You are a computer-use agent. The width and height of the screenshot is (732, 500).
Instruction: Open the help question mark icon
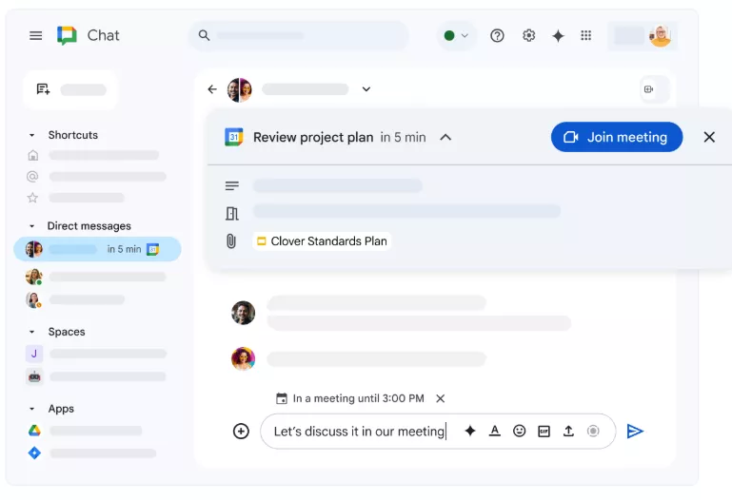pyautogui.click(x=497, y=35)
